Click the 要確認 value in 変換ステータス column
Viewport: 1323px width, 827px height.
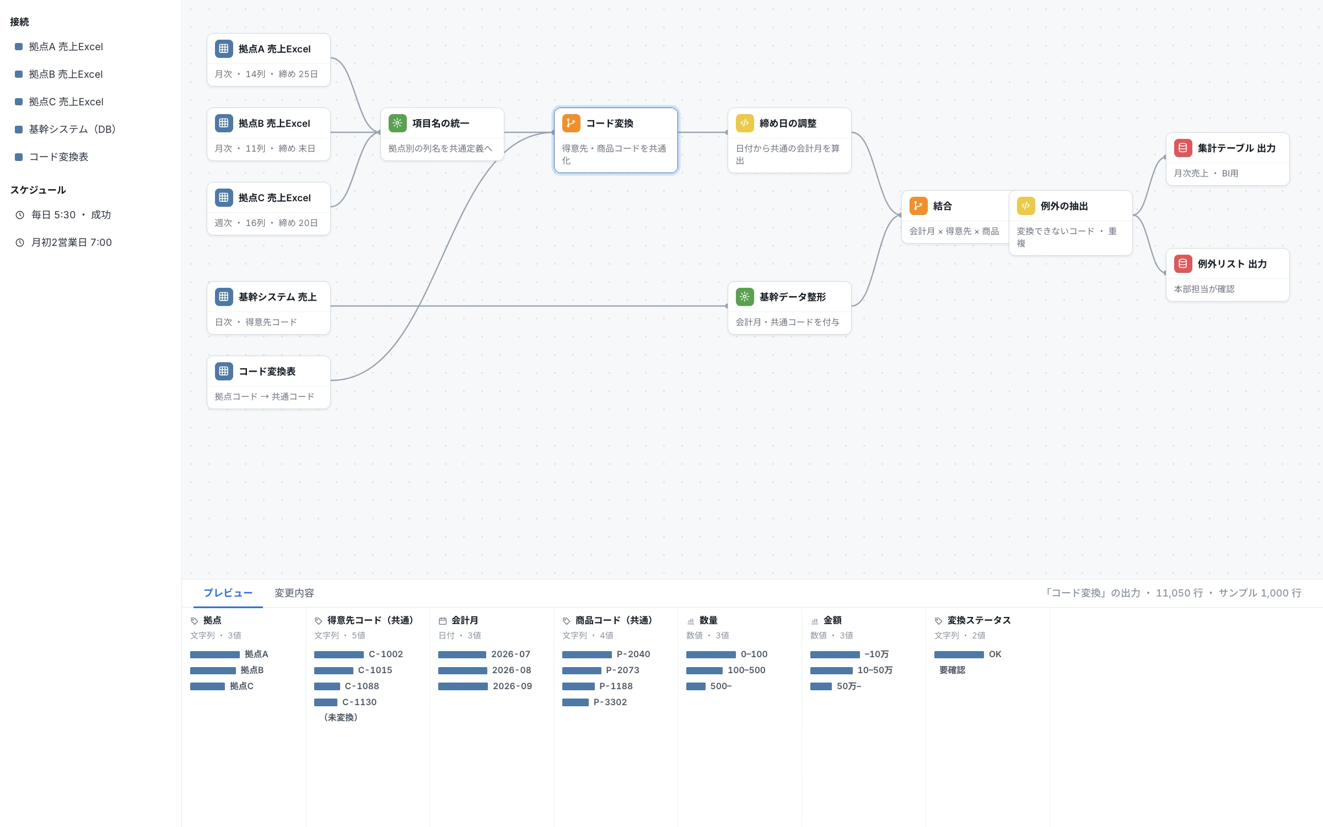[952, 670]
